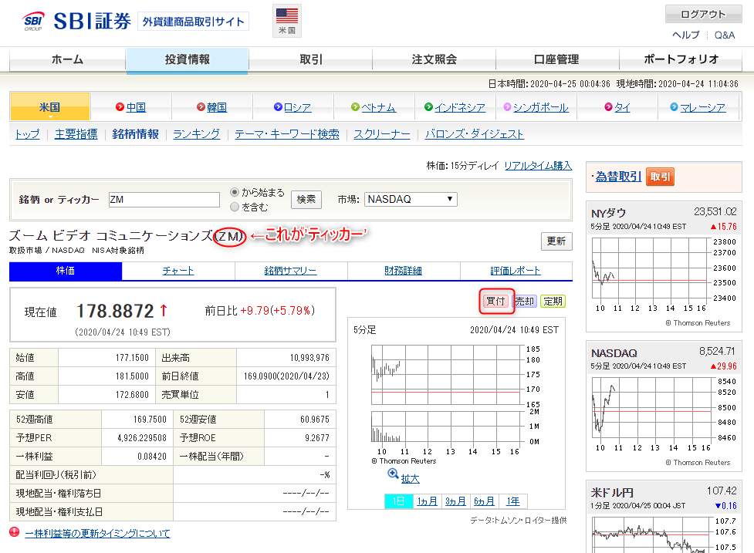This screenshot has height=553, width=754.
Task: Select the 株価 tab
Action: click(66, 271)
